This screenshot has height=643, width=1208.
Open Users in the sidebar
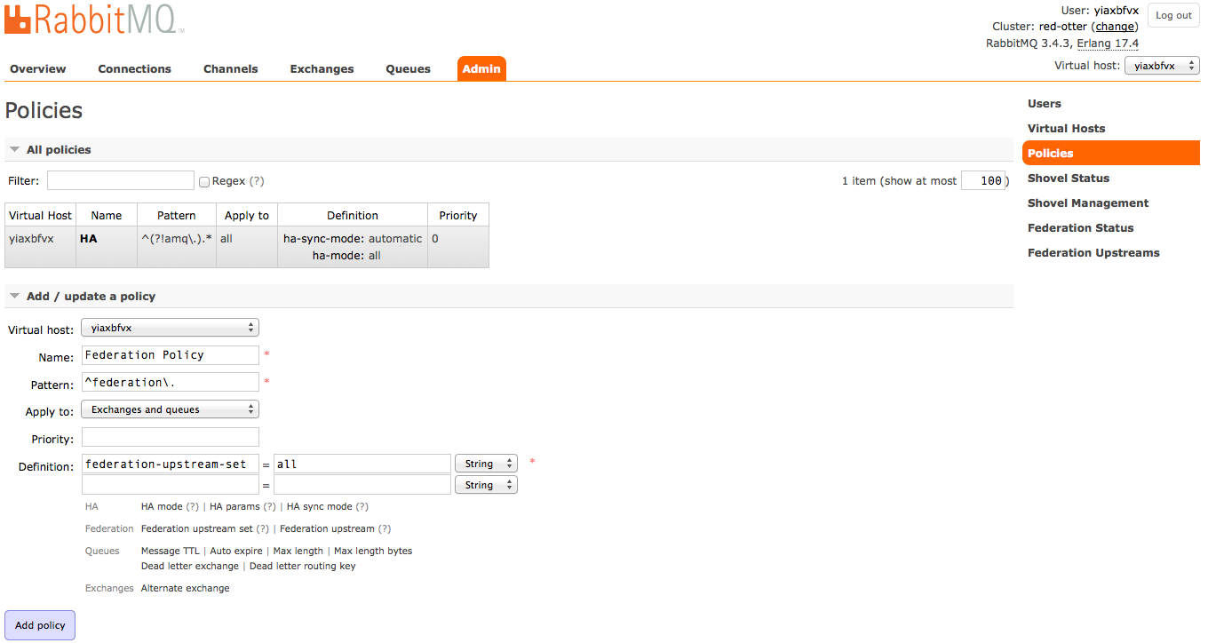tap(1045, 103)
